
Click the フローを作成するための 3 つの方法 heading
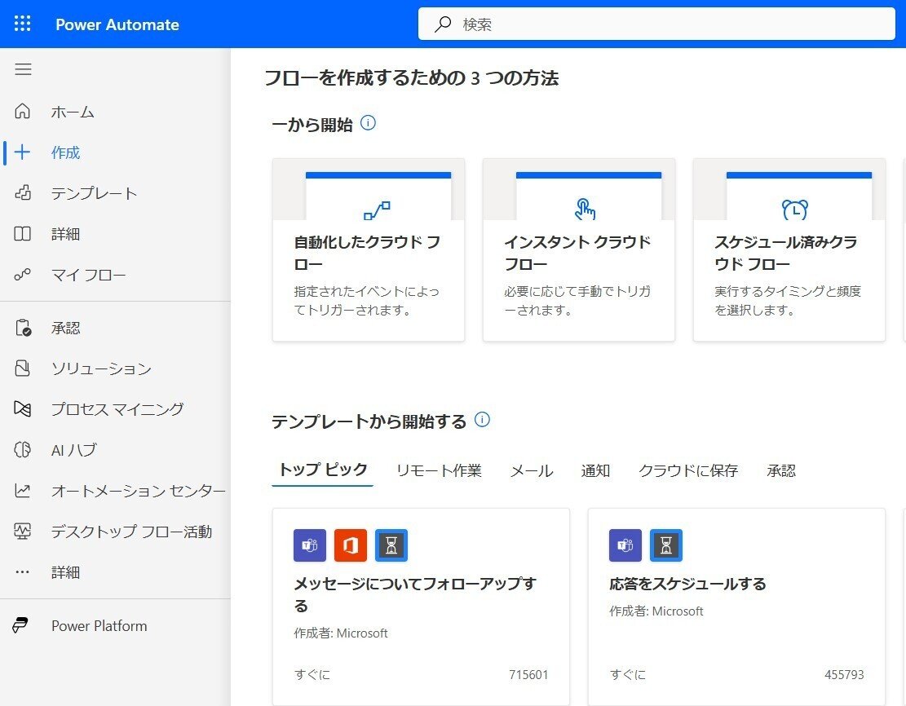pos(411,78)
